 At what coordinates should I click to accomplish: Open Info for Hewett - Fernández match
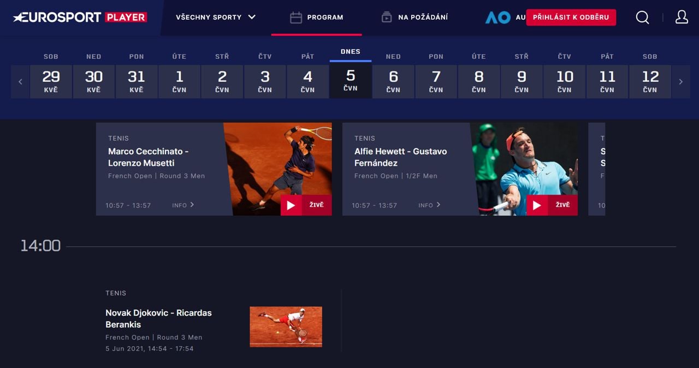429,205
